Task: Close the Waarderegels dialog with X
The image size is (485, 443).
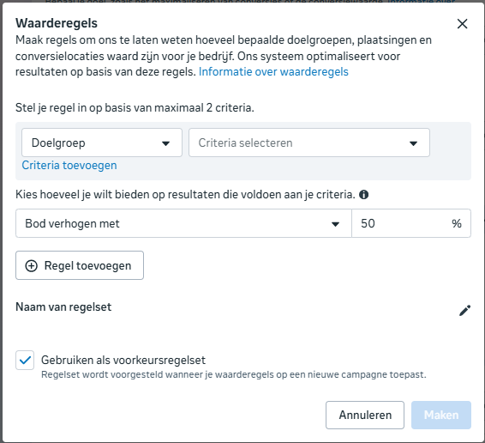Action: click(462, 24)
